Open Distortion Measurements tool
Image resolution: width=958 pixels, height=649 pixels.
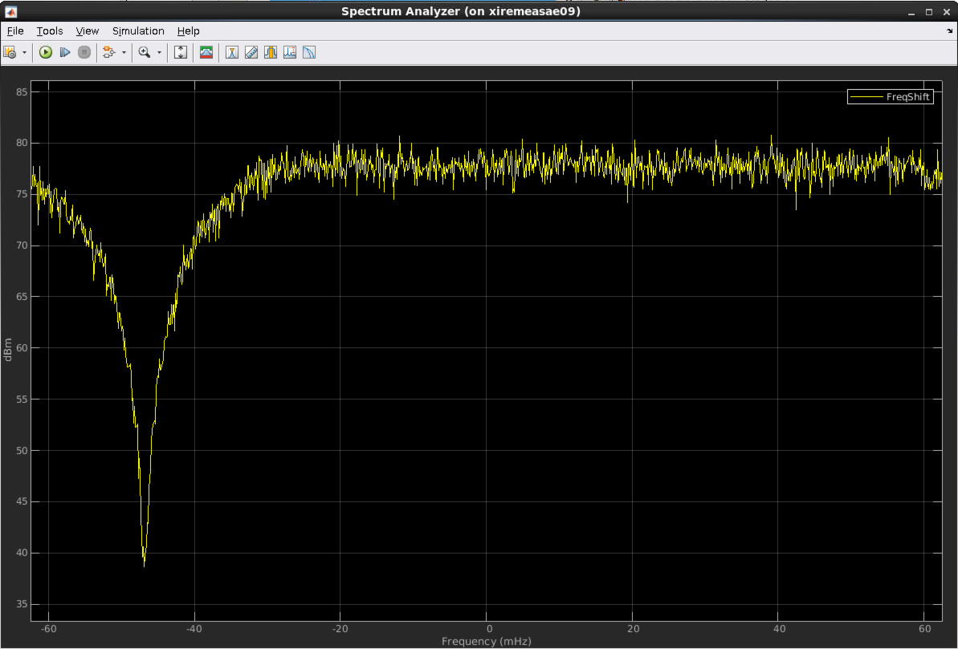tap(290, 52)
